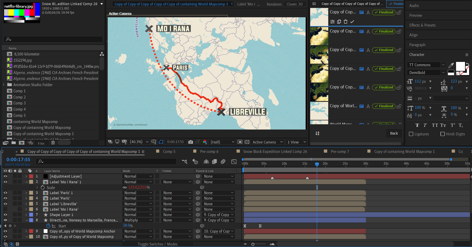Open the TT Commons font family dropdown

(443, 65)
